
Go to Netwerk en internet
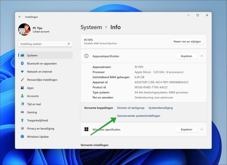[45, 72]
